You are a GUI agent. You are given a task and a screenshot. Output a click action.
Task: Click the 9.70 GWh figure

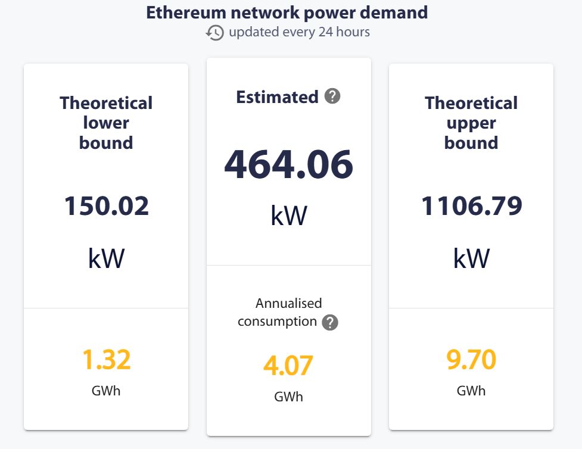[471, 358]
